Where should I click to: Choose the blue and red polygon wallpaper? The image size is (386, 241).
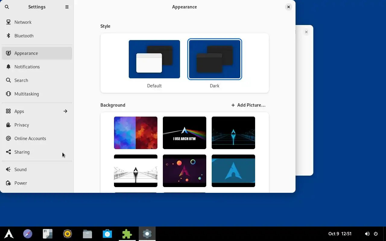click(x=136, y=133)
